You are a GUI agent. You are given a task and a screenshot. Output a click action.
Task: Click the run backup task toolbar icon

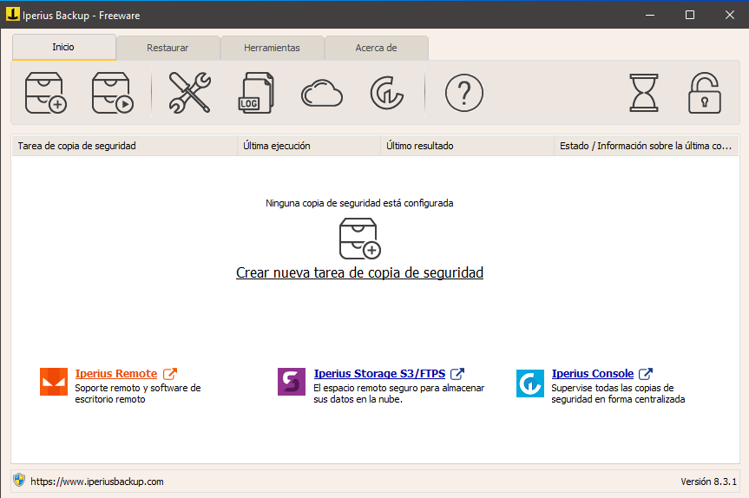point(113,93)
